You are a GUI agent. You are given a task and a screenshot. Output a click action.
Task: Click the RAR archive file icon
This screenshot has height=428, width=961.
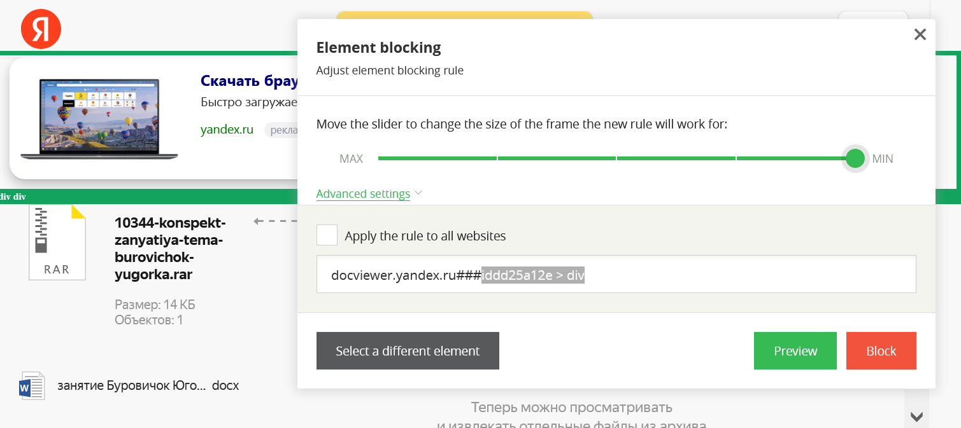click(x=57, y=242)
